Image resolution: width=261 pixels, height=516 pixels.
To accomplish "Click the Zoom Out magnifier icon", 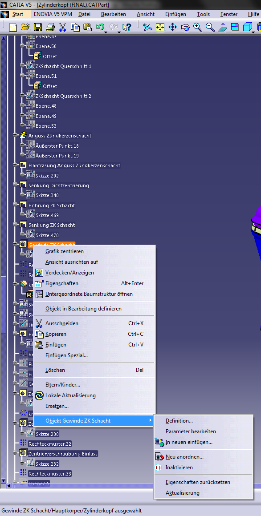I will tap(210, 27).
